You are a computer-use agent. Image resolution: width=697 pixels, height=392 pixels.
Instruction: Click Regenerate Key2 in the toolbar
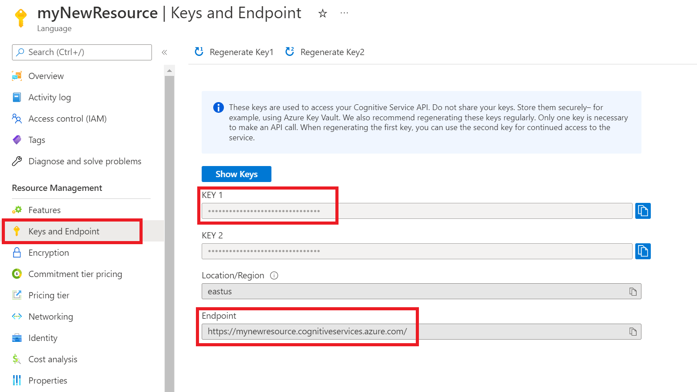click(325, 52)
